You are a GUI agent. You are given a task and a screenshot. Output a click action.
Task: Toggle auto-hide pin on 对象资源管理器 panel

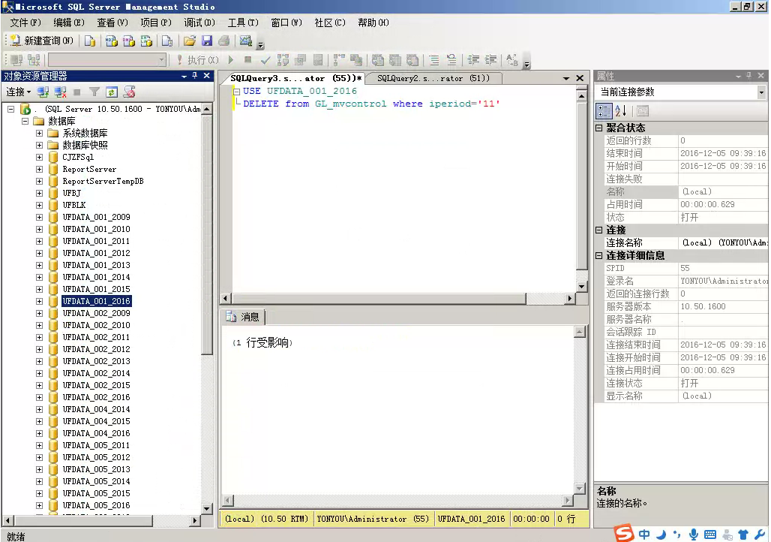(195, 76)
